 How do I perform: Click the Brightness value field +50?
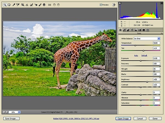tap(156, 79)
